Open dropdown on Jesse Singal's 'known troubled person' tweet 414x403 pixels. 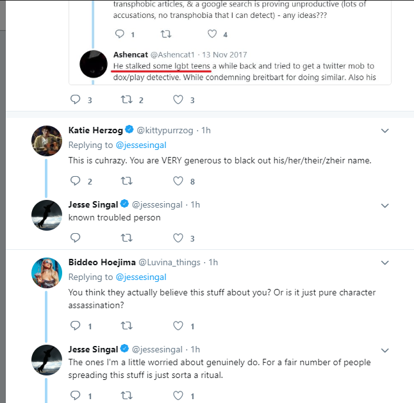tap(385, 206)
